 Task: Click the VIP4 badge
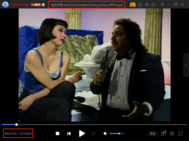(36, 5)
